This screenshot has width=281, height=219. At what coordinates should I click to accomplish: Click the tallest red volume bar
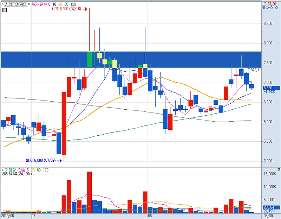(x=90, y=192)
